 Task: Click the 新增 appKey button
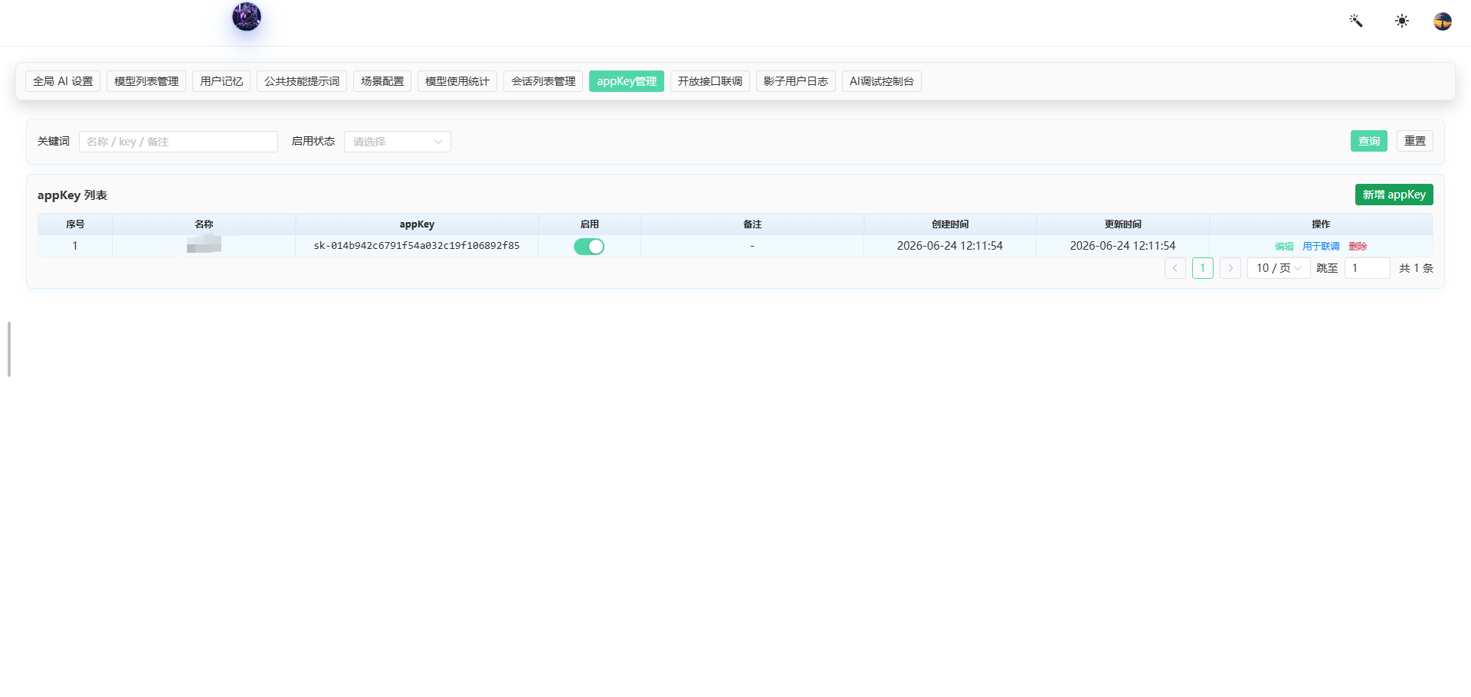click(1394, 195)
